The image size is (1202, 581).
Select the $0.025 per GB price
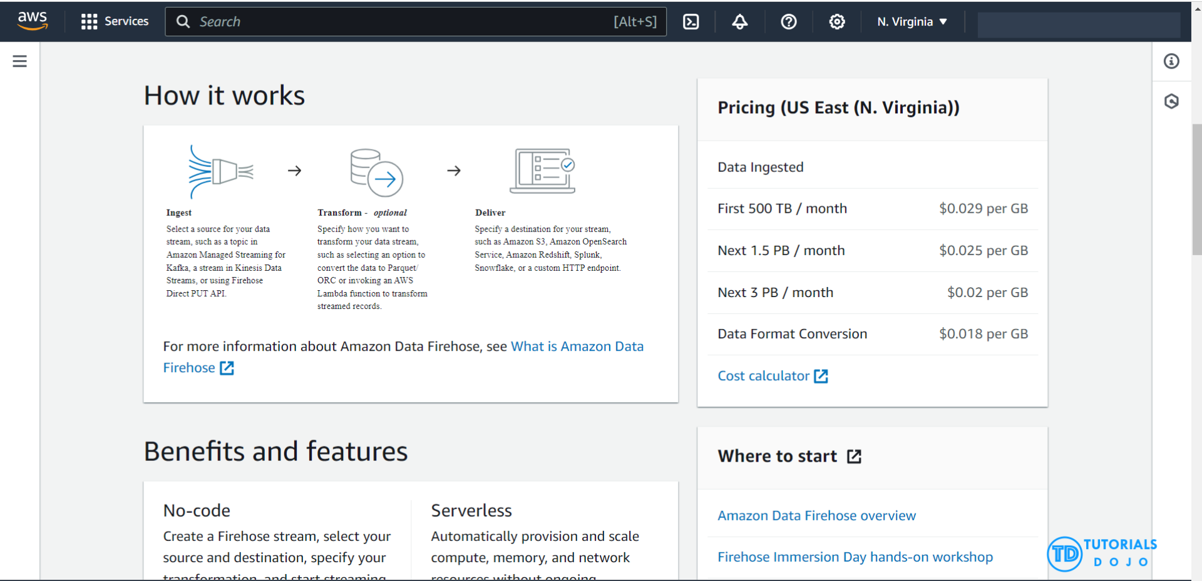point(984,250)
